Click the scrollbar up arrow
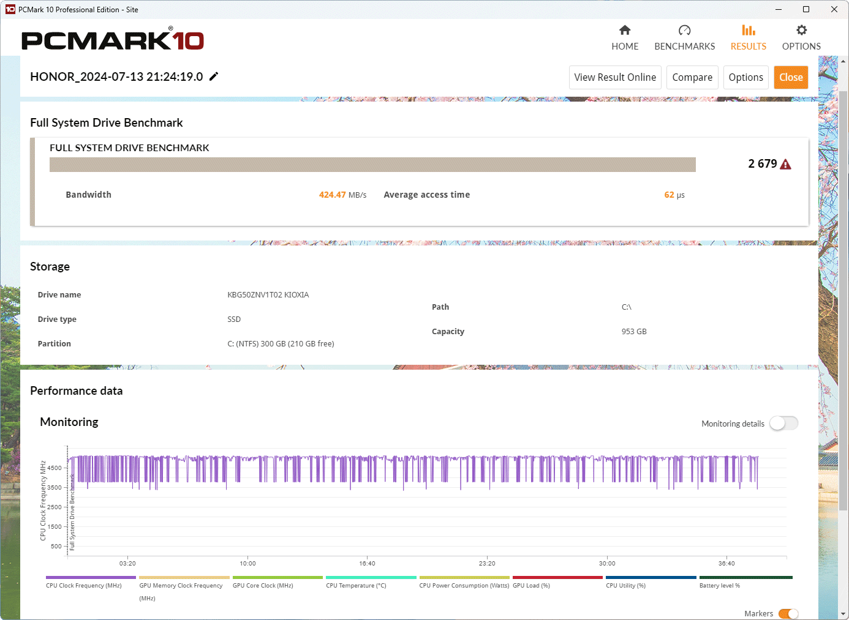Viewport: 849px width, 620px height. pos(843,61)
